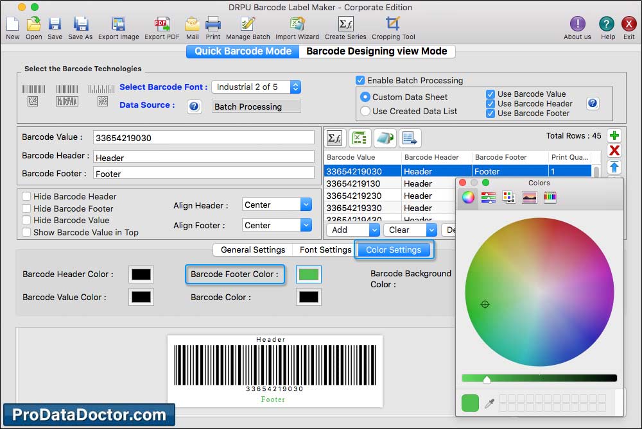The width and height of the screenshot is (642, 429).
Task: Switch to the Font Settings tab
Action: pyautogui.click(x=325, y=250)
